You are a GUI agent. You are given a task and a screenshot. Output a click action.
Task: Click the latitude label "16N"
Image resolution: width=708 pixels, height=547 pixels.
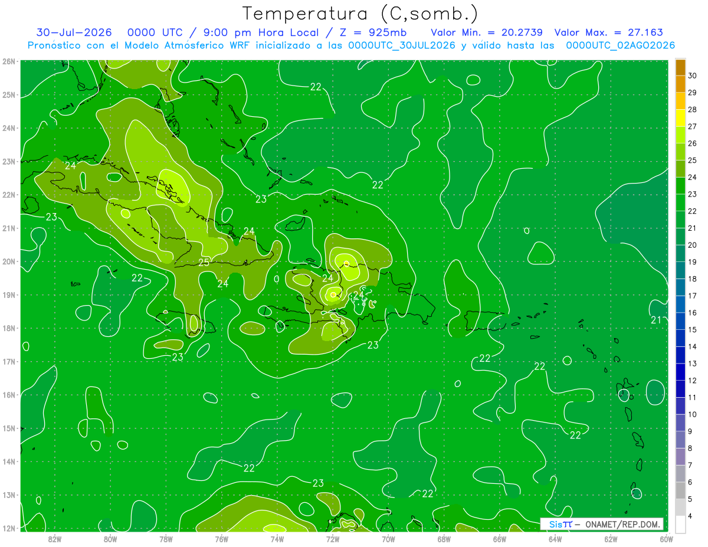point(9,395)
